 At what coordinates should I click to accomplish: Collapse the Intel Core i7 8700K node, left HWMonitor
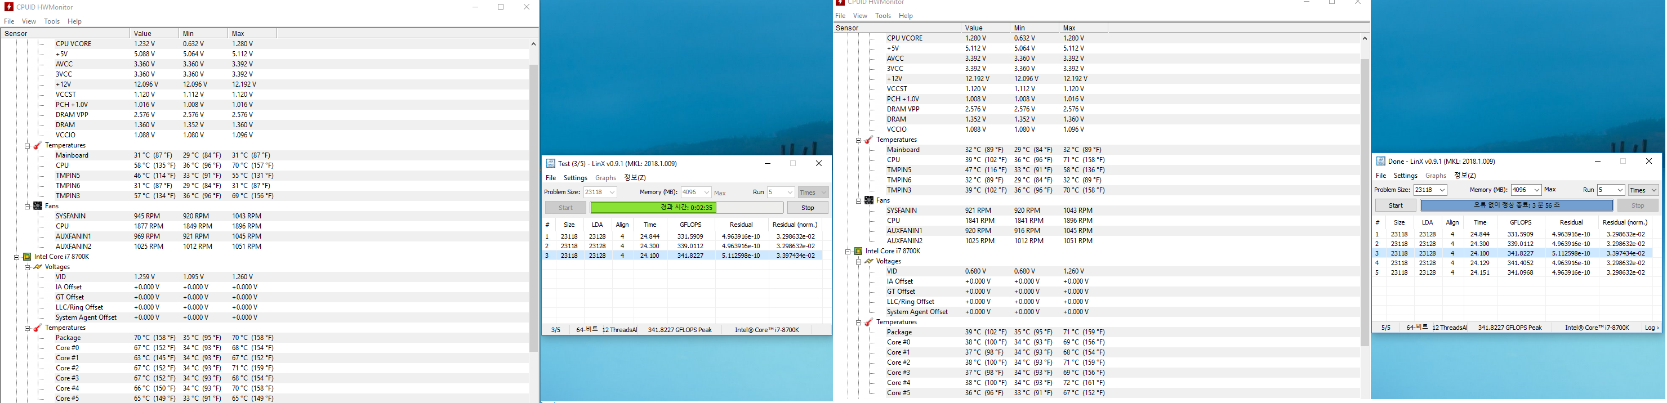click(17, 257)
